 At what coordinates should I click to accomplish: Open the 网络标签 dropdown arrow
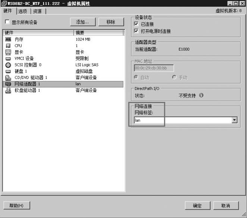point(234,120)
